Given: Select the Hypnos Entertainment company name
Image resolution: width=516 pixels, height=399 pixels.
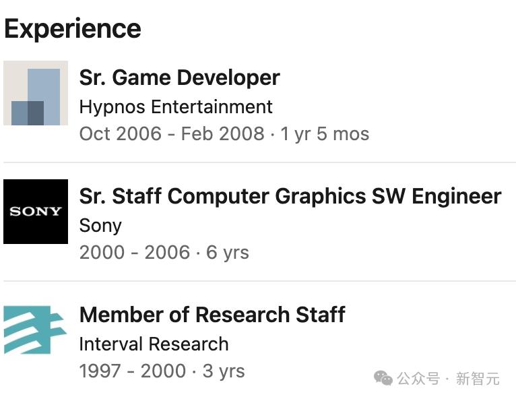Looking at the screenshot, I should pyautogui.click(x=176, y=107).
